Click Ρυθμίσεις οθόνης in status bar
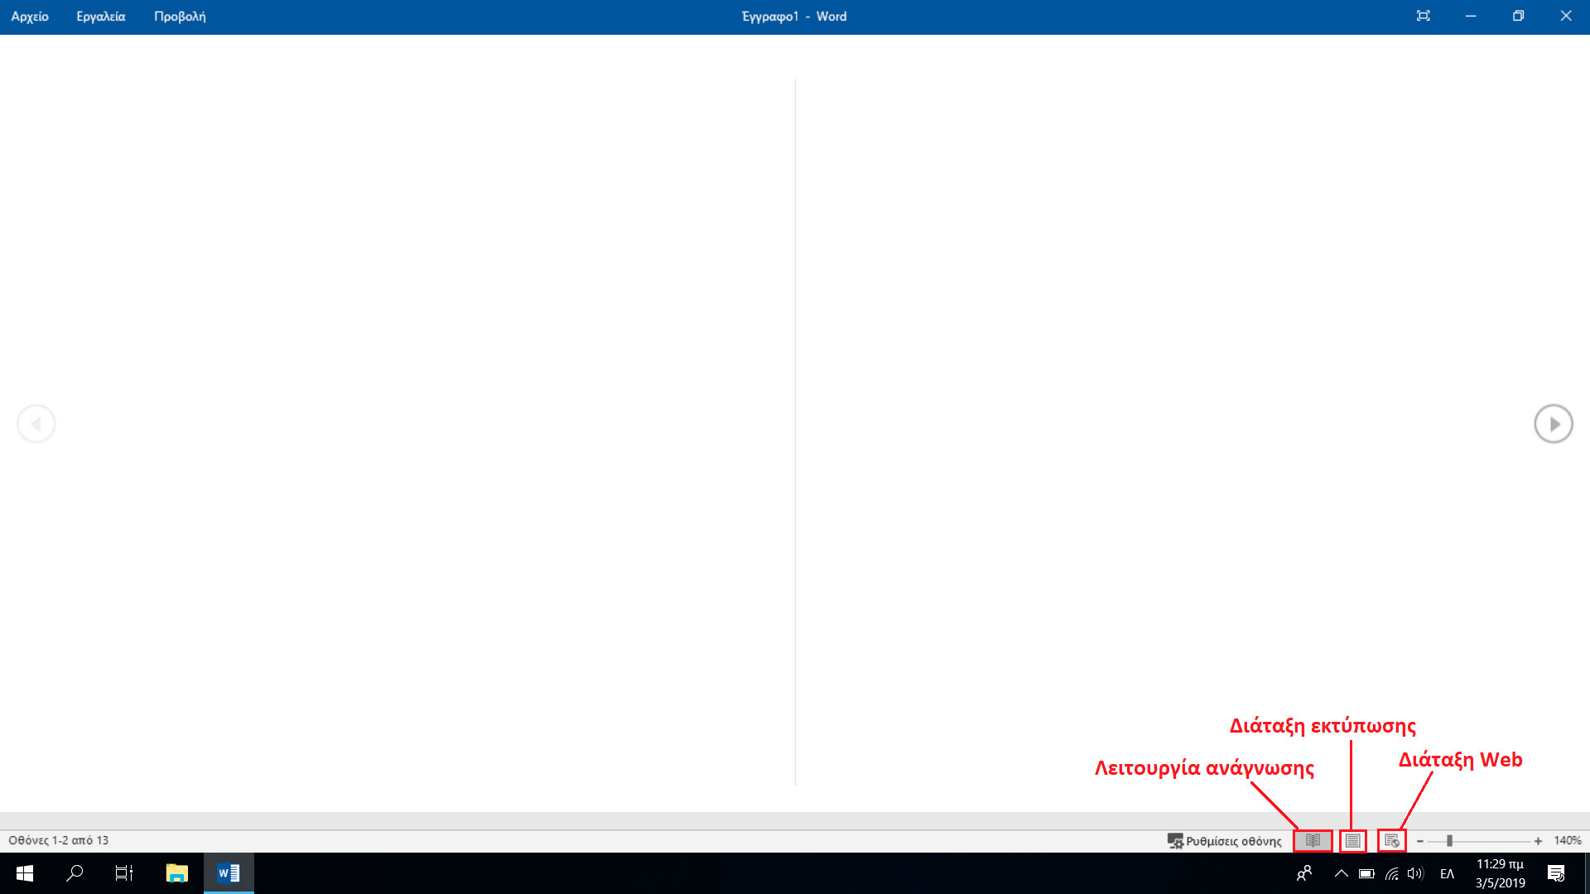Image resolution: width=1590 pixels, height=894 pixels. point(1224,841)
